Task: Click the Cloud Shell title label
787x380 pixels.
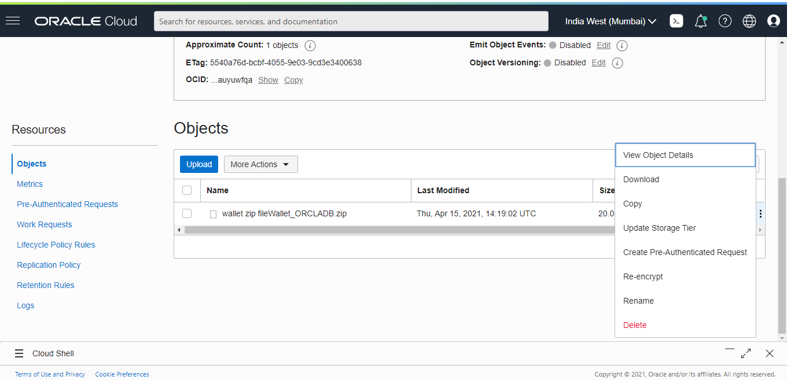Action: pos(53,353)
